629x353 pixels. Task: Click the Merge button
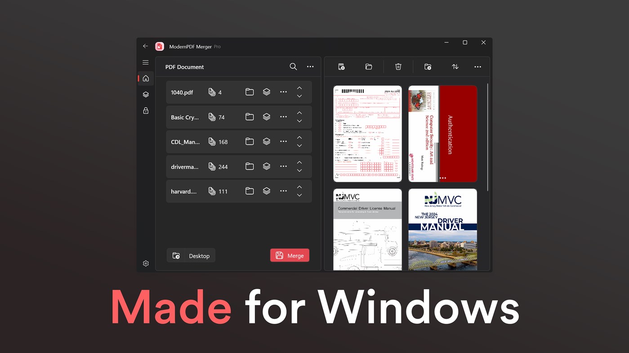point(290,255)
